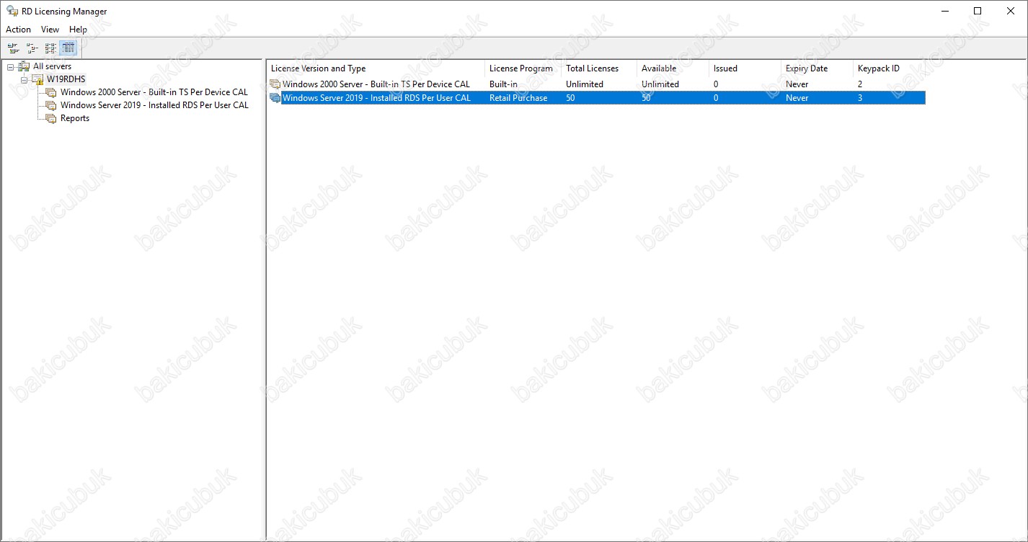Click the W19RDHS server warning icon
Viewport: 1028px width, 542px height.
(x=37, y=79)
